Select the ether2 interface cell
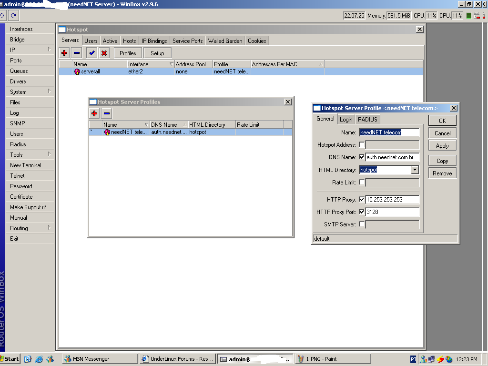 click(x=151, y=71)
